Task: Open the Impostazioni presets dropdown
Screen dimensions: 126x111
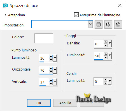Action: 90,24
